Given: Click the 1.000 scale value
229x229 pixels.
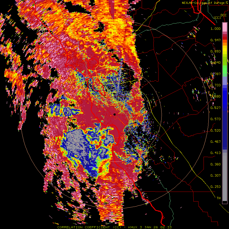Looking at the screenshot, I should pos(216,28).
